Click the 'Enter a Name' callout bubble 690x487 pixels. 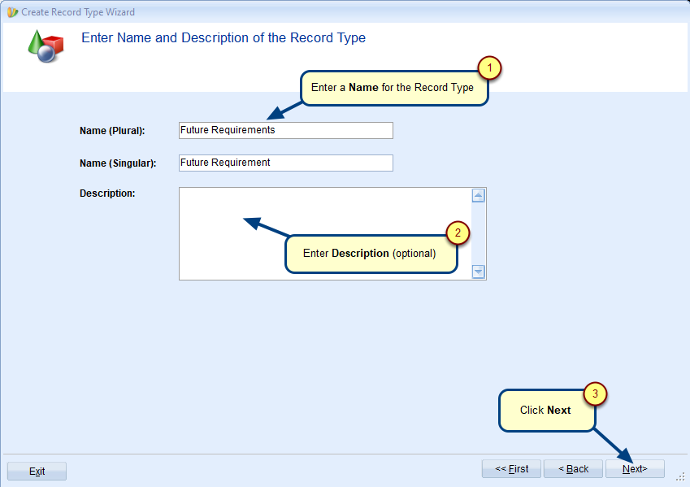point(393,88)
